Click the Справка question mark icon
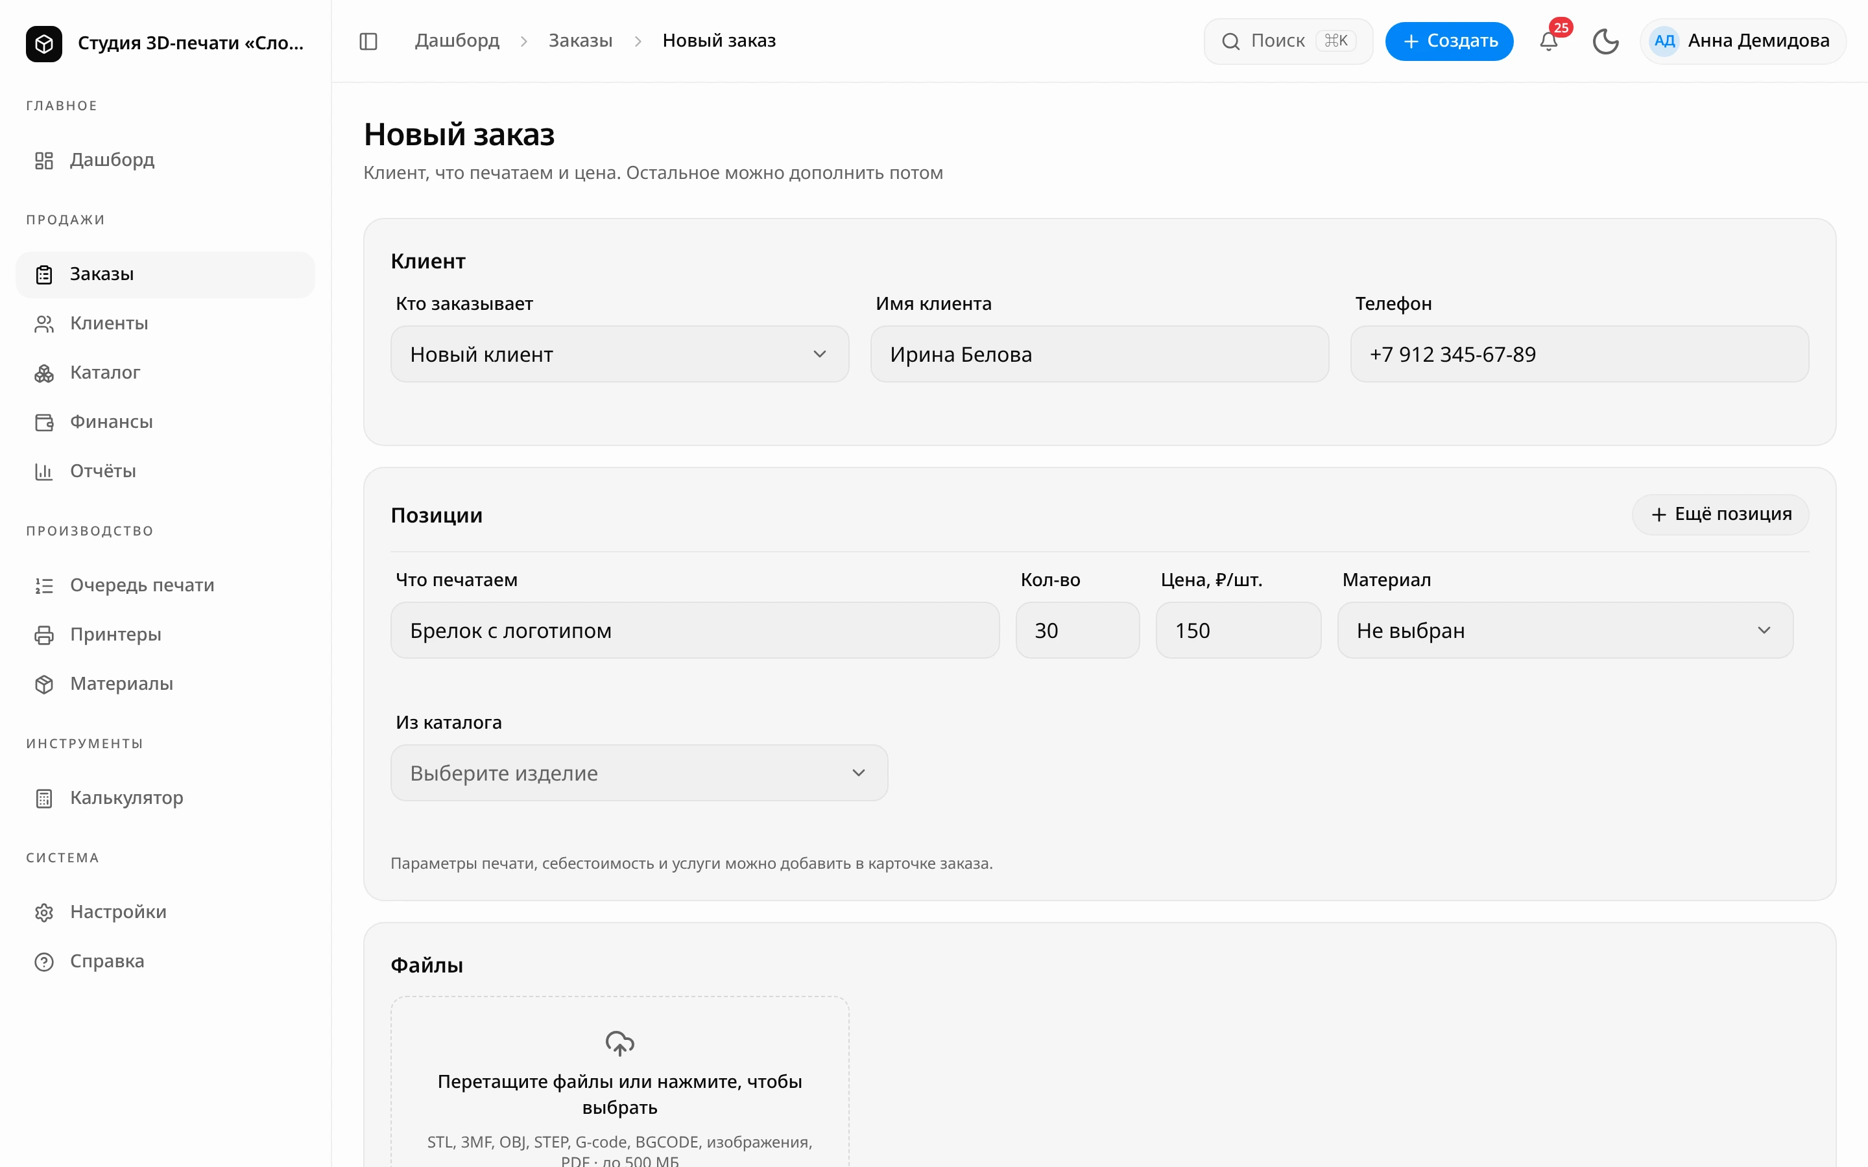 (44, 961)
